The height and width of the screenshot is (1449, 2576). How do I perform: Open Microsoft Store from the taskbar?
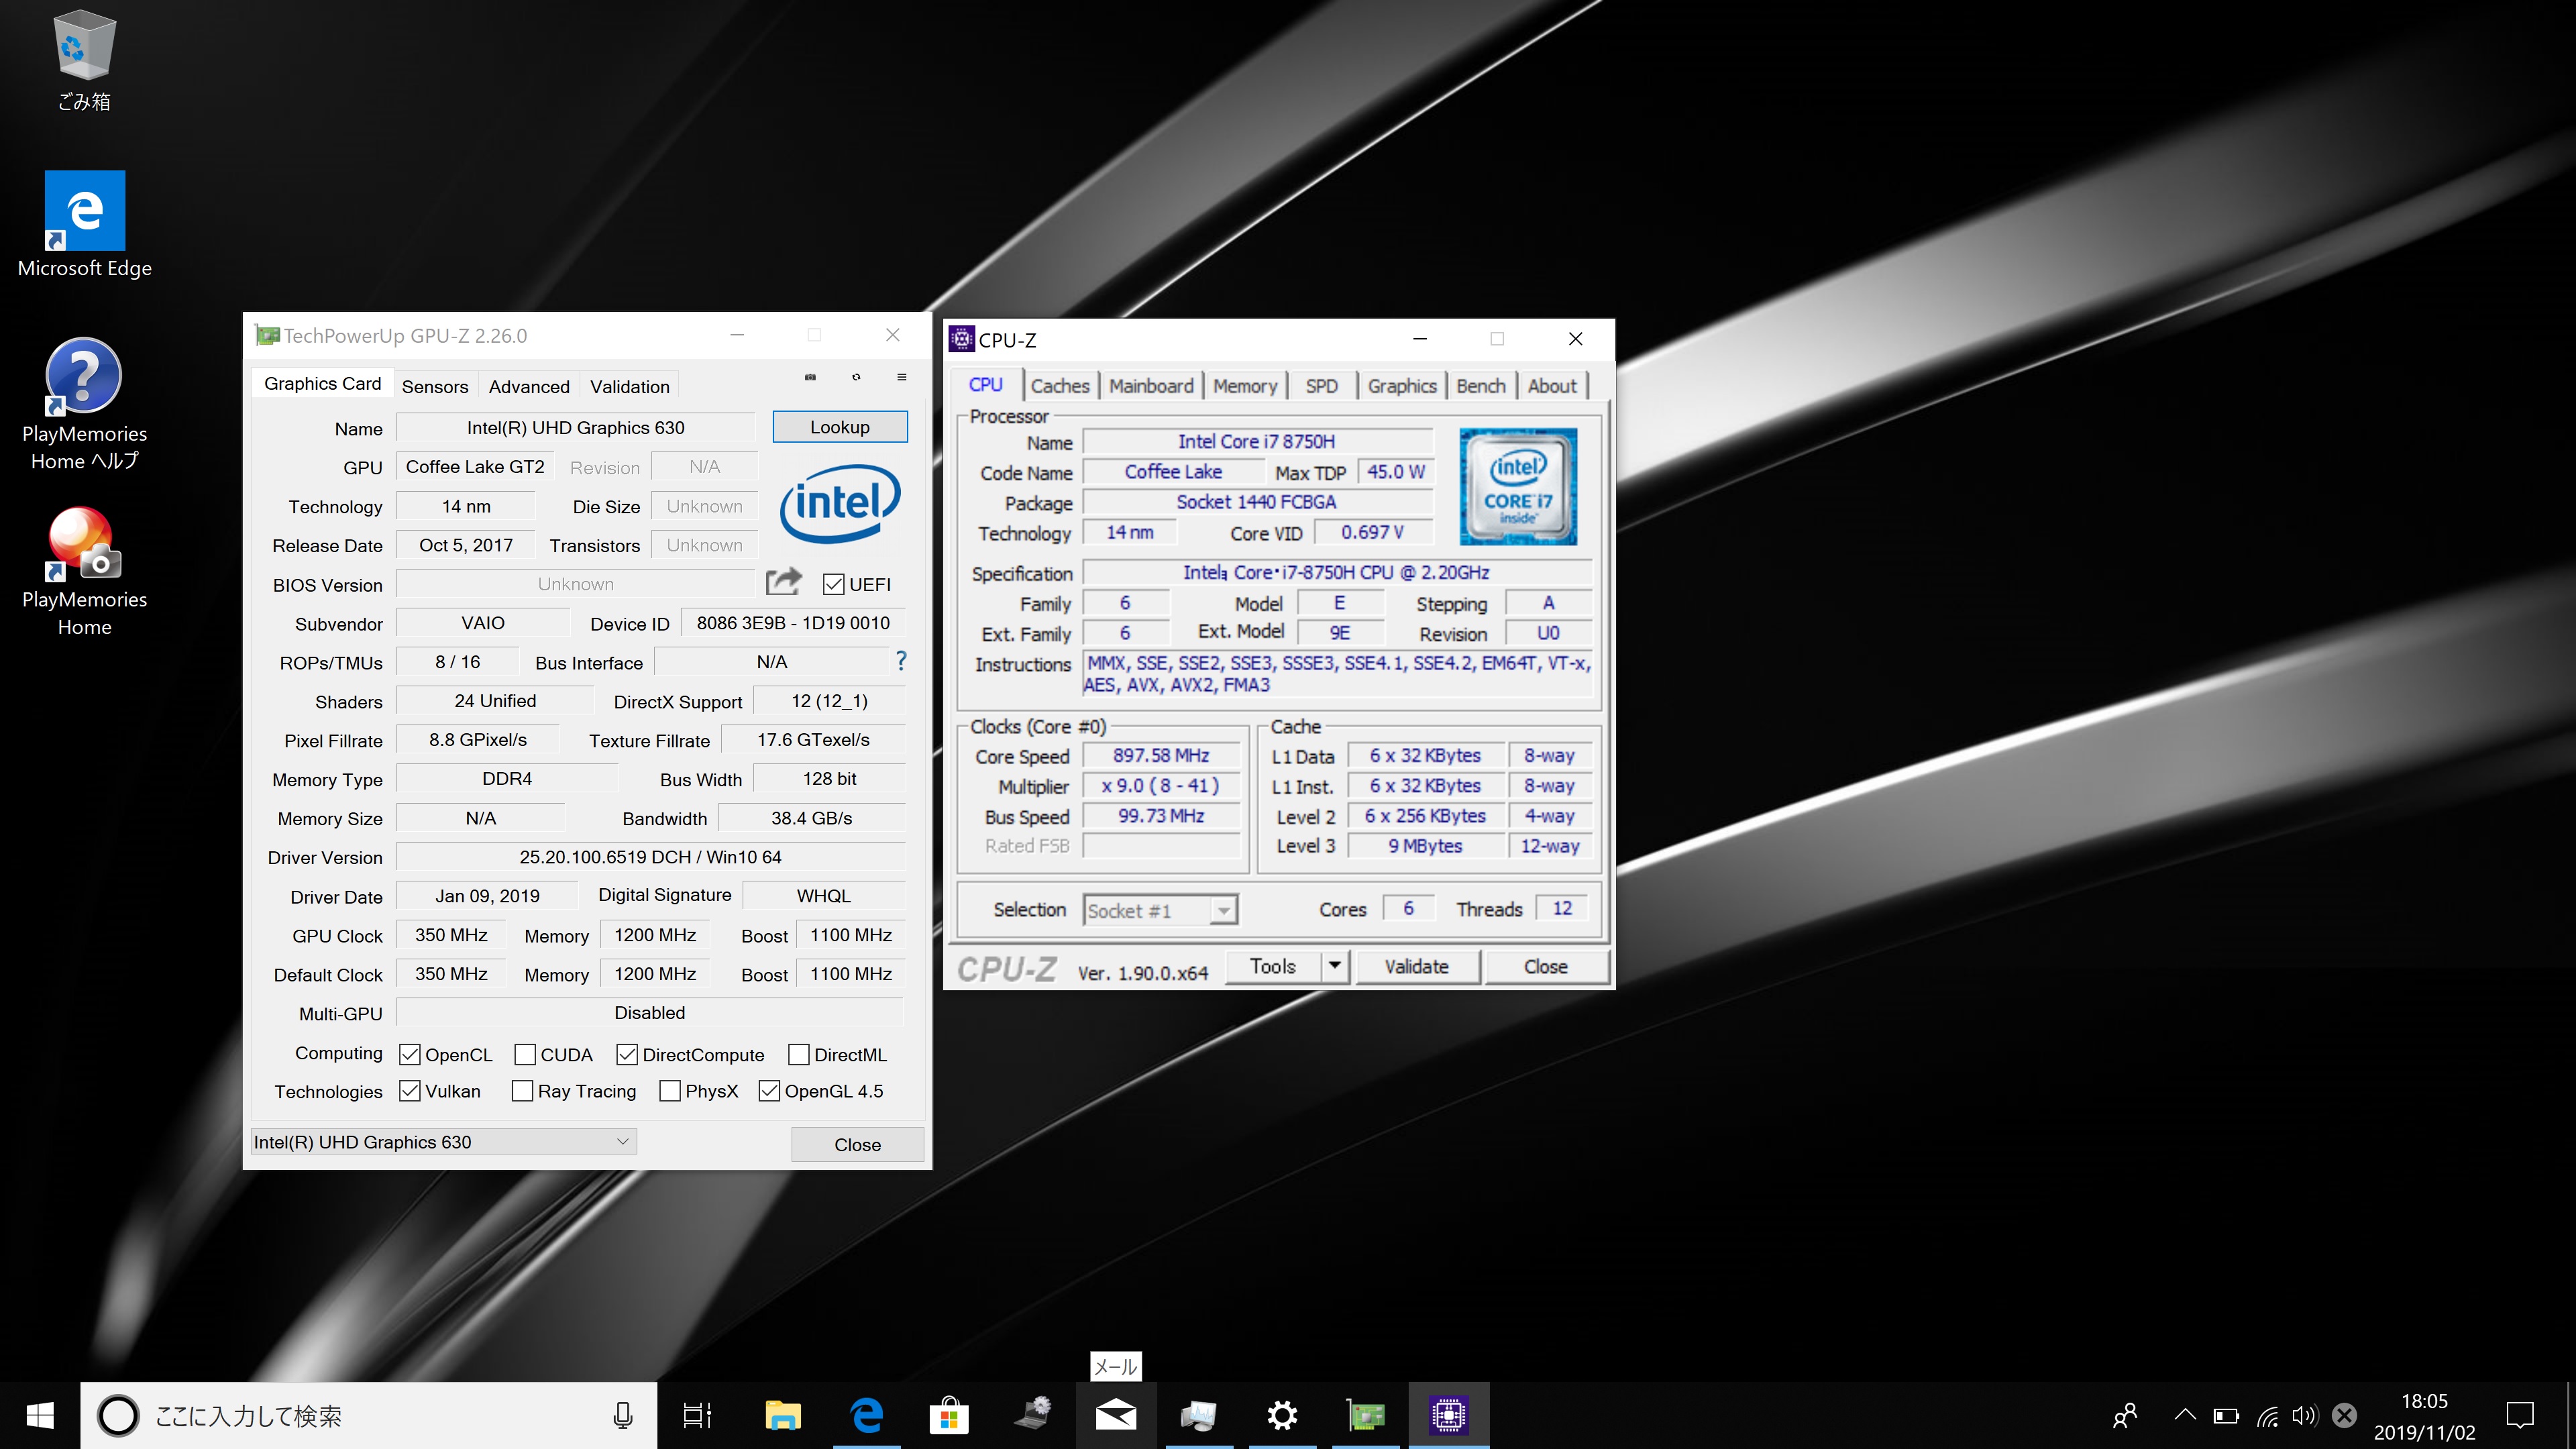coord(949,1415)
